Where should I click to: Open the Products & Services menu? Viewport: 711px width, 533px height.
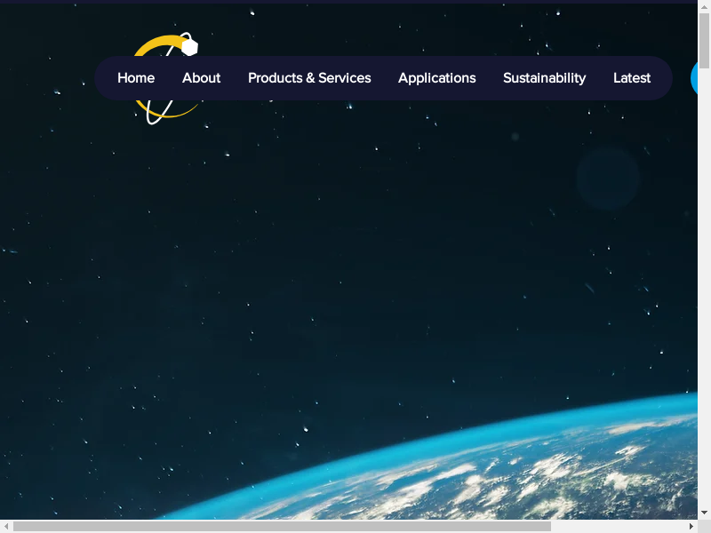pyautogui.click(x=309, y=78)
